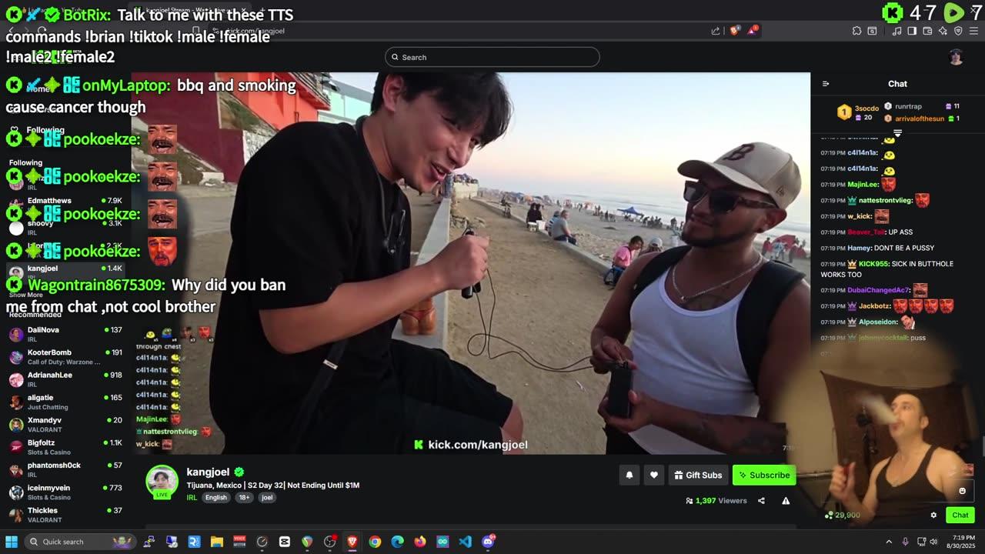Open the browser hamburger menu
The image size is (985, 554).
(x=974, y=31)
